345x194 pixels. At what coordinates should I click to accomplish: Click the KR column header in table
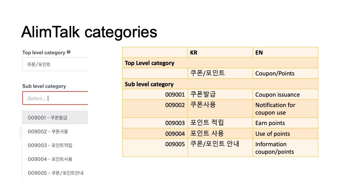(220, 52)
